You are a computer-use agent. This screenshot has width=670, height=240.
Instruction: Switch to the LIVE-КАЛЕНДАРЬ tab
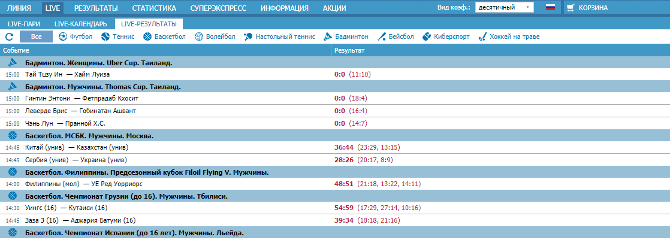click(81, 24)
